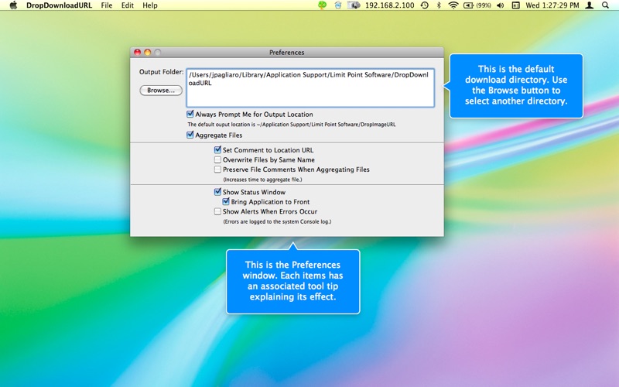The height and width of the screenshot is (387, 619).
Task: Click inside the Output Folder path field
Action: [310, 87]
